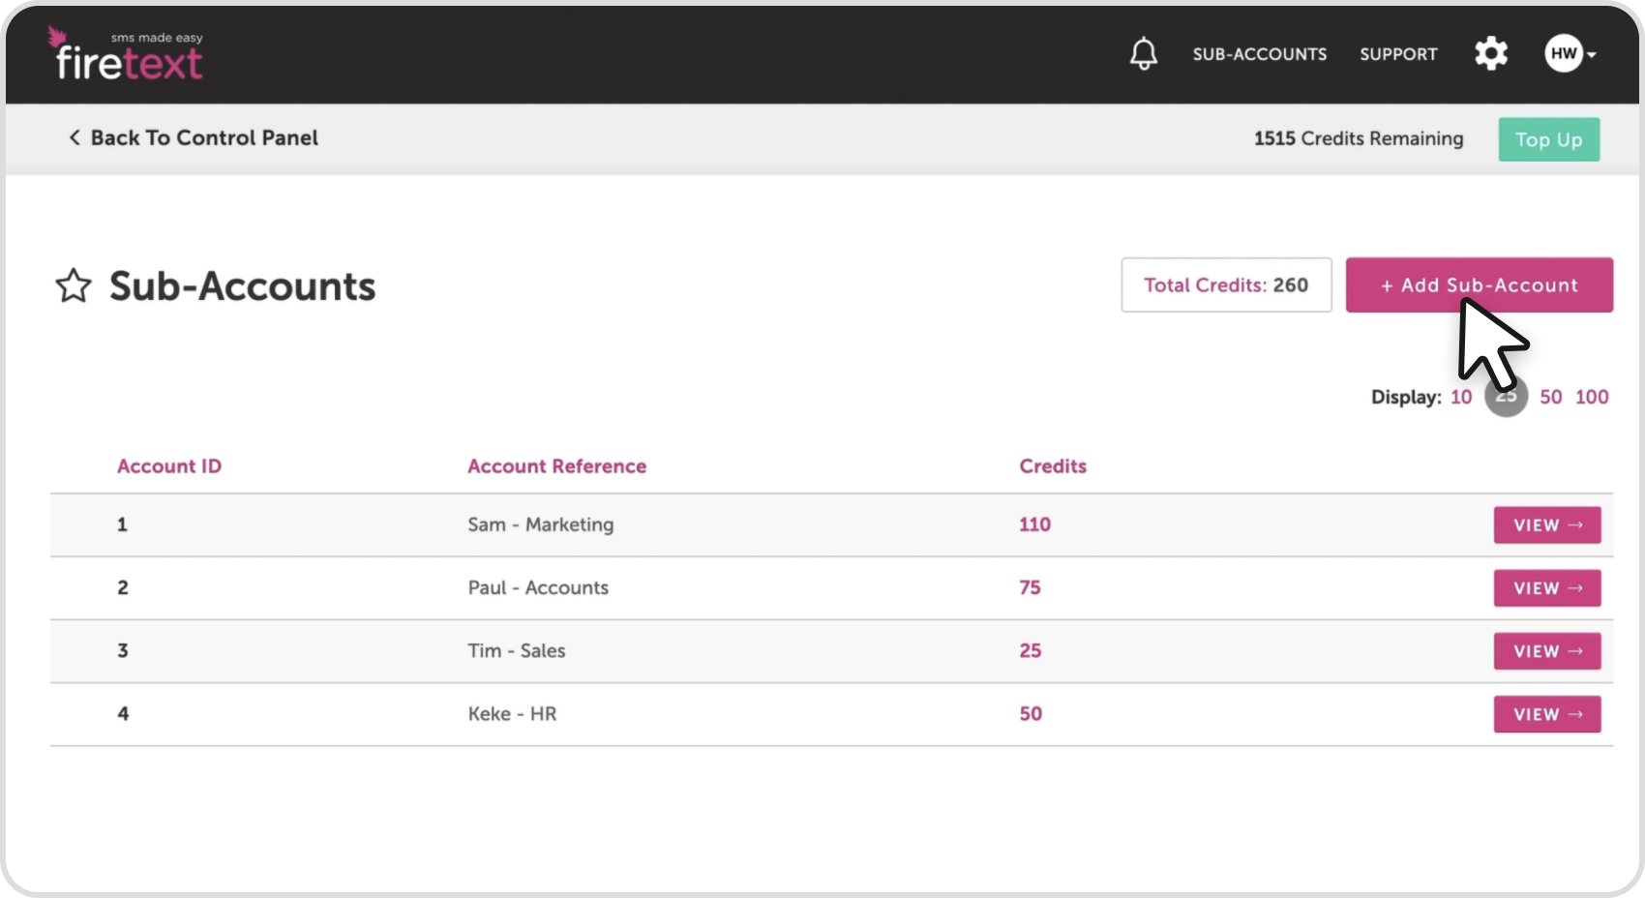The height and width of the screenshot is (898, 1645).
Task: Click the HW user avatar
Action: point(1563,53)
